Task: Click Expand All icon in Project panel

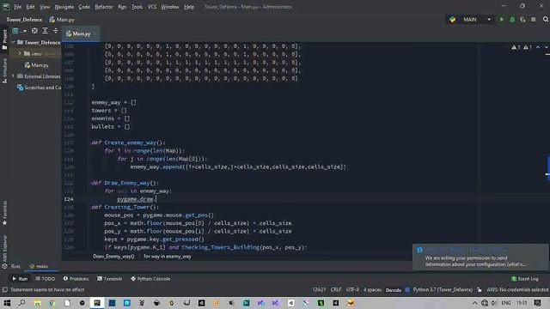Action: 45,31
